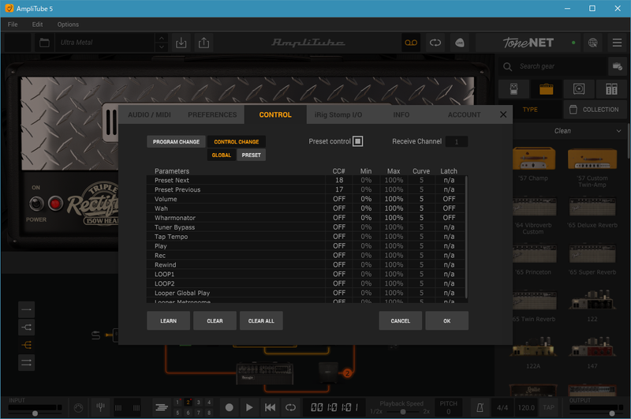Open the tuner fork icon in bottom bar
The width and height of the screenshot is (631, 419).
[101, 408]
